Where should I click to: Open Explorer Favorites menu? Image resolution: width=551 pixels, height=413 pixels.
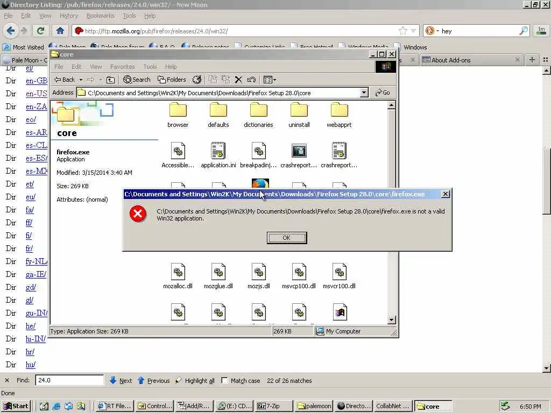(122, 67)
